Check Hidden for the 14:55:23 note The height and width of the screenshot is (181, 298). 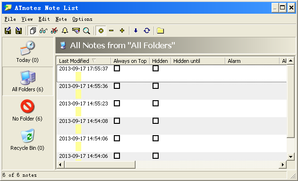(156, 103)
